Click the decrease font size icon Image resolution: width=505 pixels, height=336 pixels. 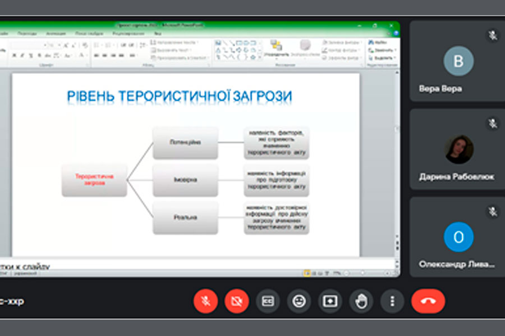75,45
